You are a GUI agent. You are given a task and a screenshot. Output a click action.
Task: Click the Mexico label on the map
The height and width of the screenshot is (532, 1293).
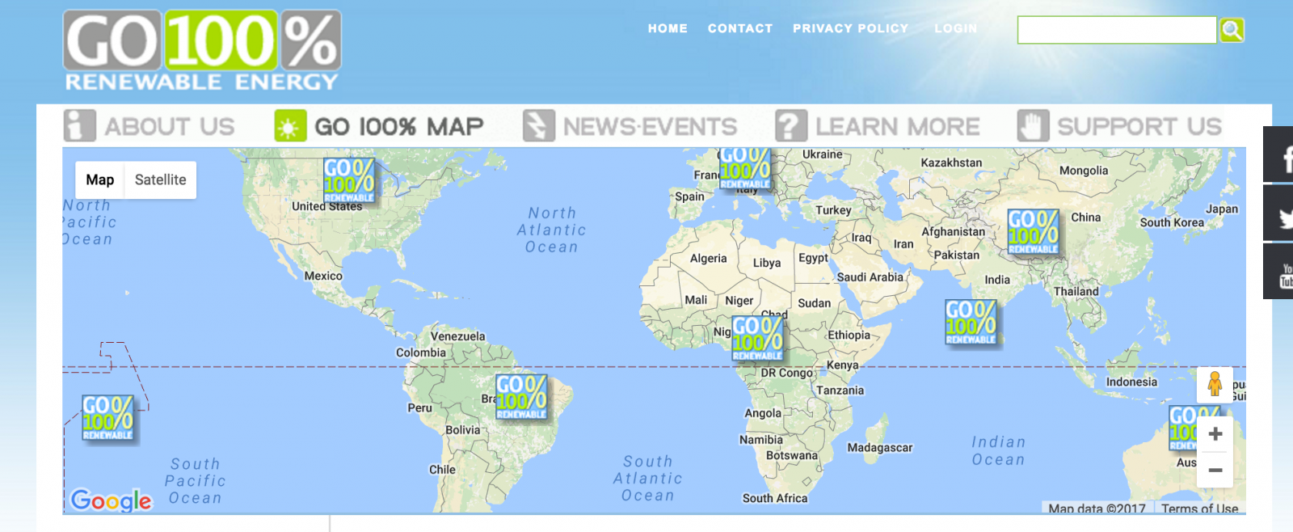point(323,276)
